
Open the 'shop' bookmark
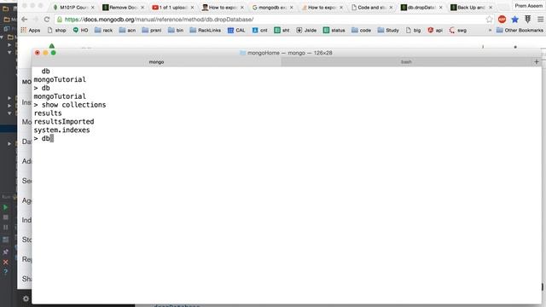click(56, 31)
